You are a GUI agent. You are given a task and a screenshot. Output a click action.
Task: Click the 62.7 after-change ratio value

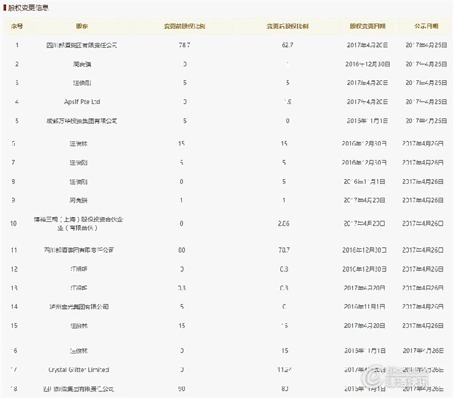click(288, 45)
